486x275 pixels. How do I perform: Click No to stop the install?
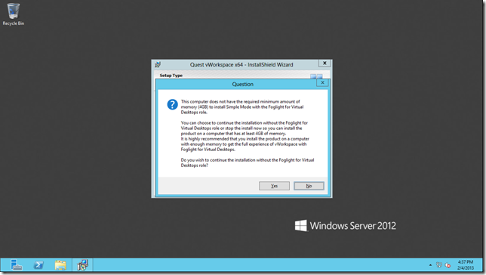pos(309,186)
